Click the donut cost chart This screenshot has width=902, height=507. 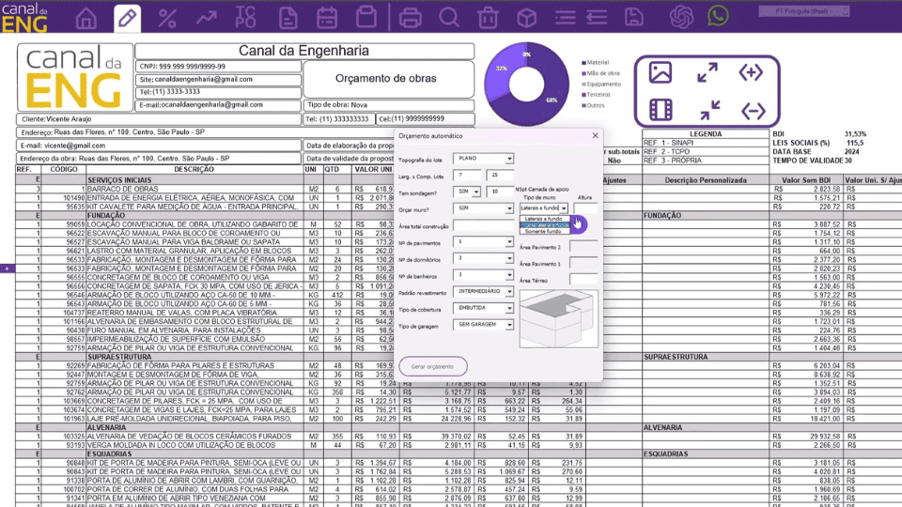click(x=526, y=84)
